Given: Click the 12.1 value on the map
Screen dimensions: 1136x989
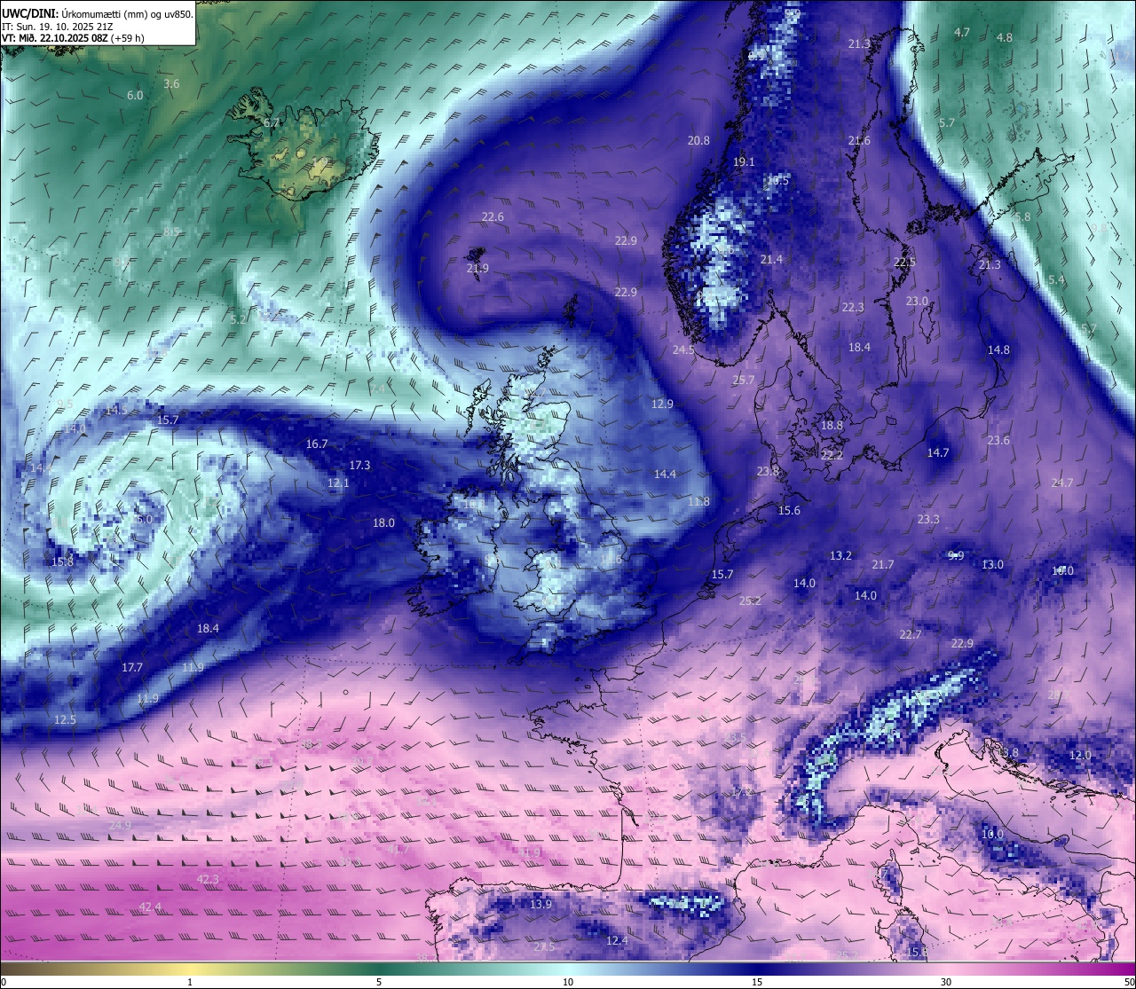Looking at the screenshot, I should (338, 483).
